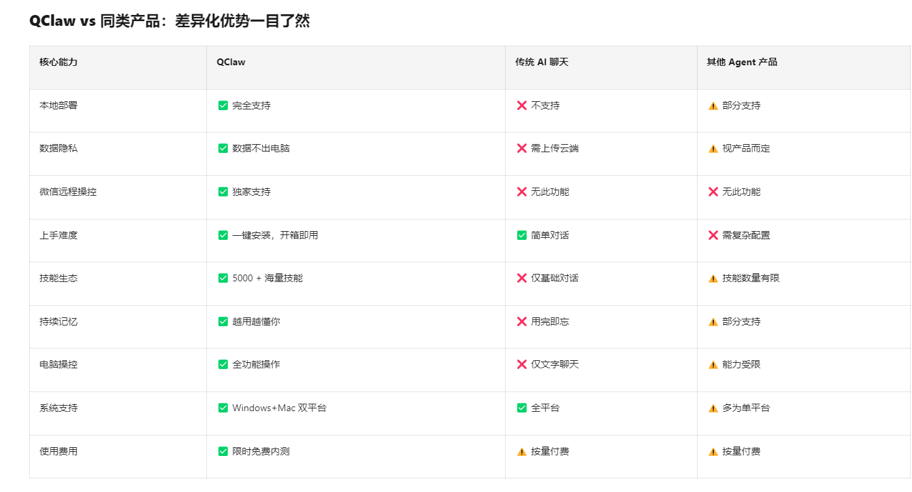Click the 越用越懂你 cell text
This screenshot has height=492, width=912.
256,321
